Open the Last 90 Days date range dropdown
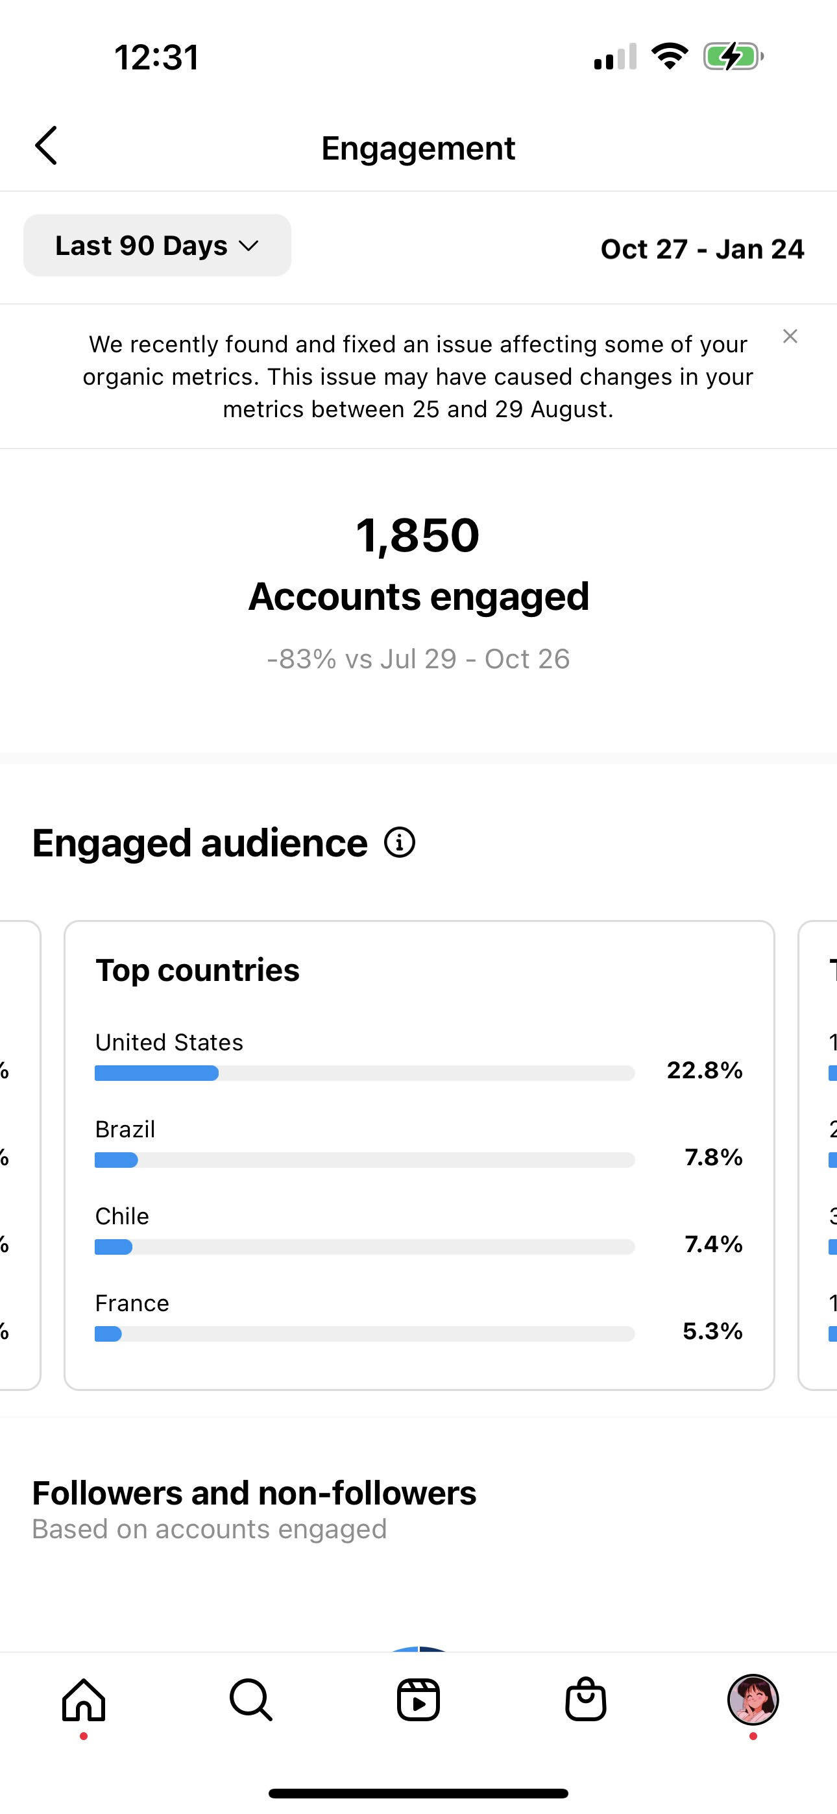Viewport: 837px width, 1814px height. tap(157, 245)
